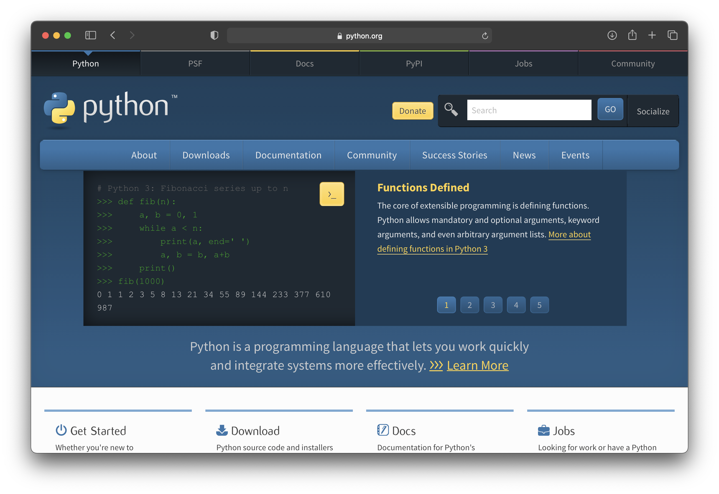Screen dimensions: 719x494
Task: Open the About navigation menu
Action: click(x=144, y=155)
